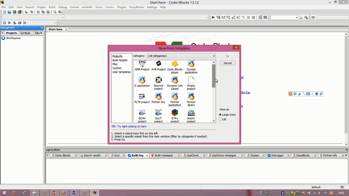Select the AVR Project template

pos(159,66)
